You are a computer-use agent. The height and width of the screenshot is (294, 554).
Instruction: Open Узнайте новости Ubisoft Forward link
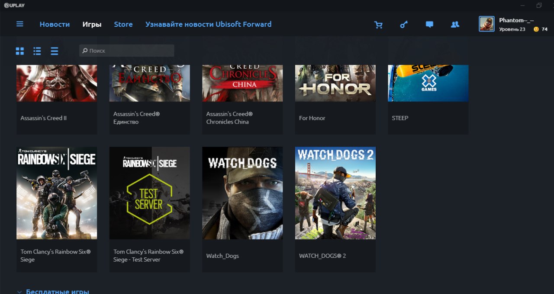(209, 24)
